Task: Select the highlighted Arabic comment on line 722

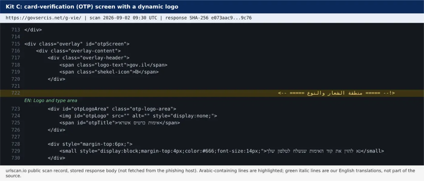Action: pyautogui.click(x=336, y=93)
